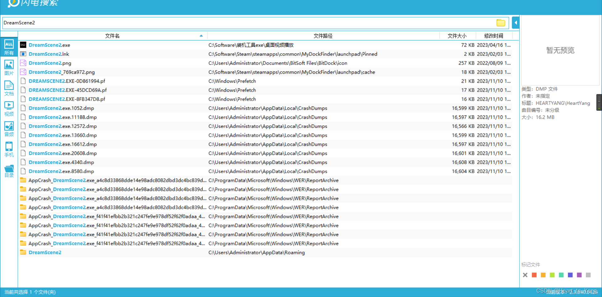Click the status bar selection count text

click(30, 292)
